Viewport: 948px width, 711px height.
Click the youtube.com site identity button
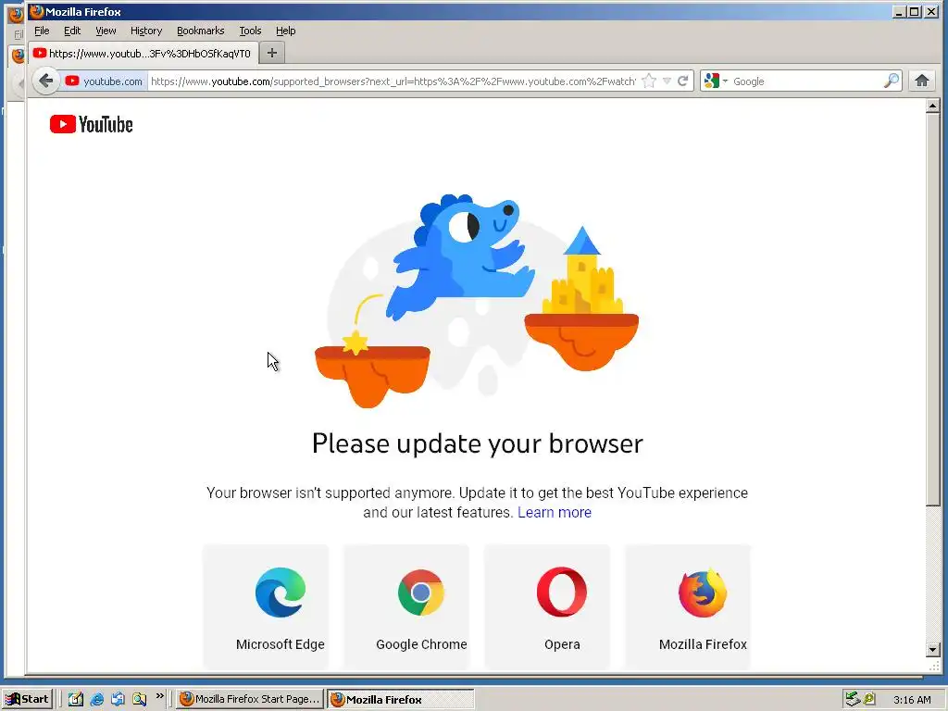pos(104,81)
